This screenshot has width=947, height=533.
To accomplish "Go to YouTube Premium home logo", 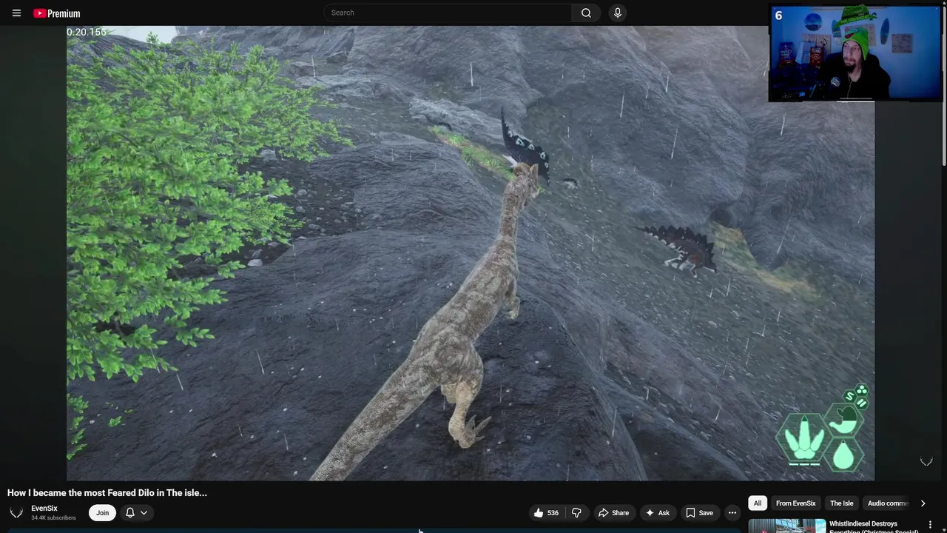I will coord(56,13).
